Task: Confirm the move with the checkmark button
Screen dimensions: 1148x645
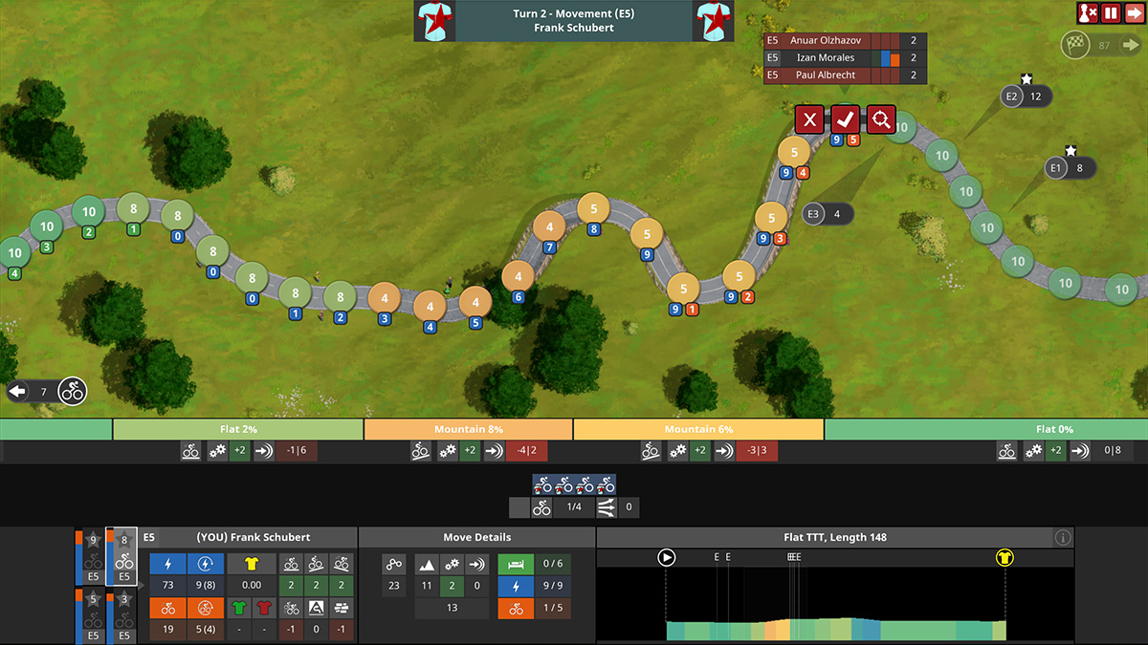Action: point(845,119)
